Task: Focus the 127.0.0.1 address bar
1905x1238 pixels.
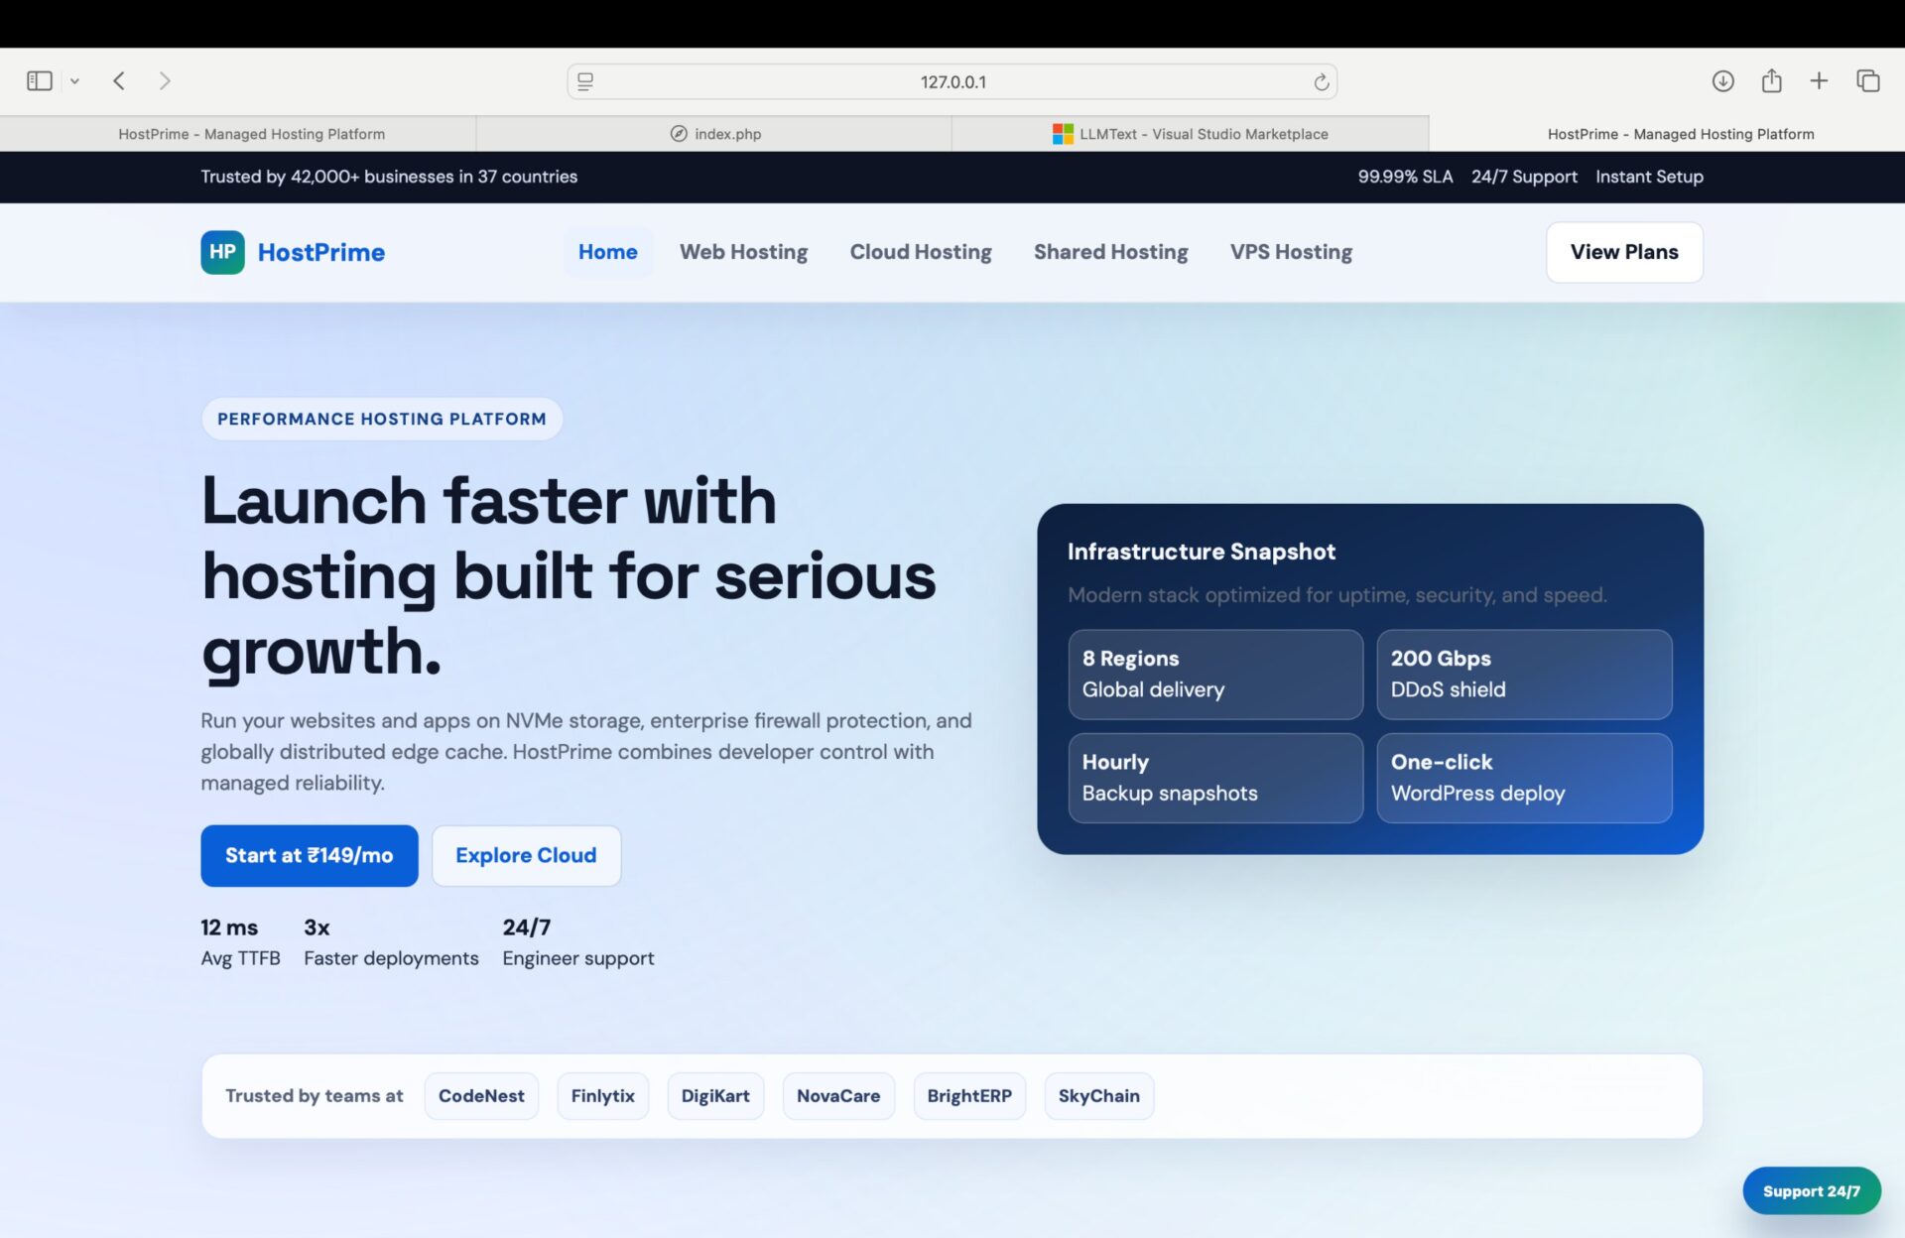Action: [x=952, y=82]
